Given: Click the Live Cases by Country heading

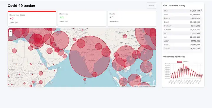Looking at the screenshot, I should click(x=174, y=6).
